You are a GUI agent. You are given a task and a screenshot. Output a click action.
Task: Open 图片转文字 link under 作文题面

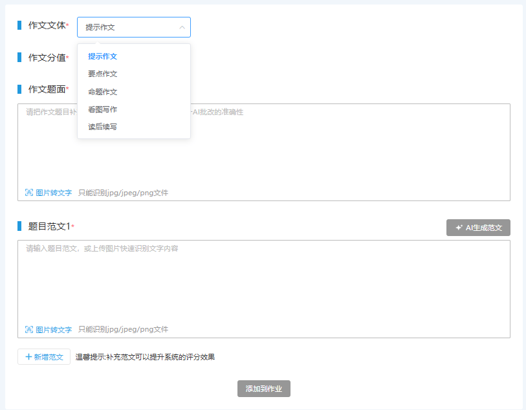(54, 193)
